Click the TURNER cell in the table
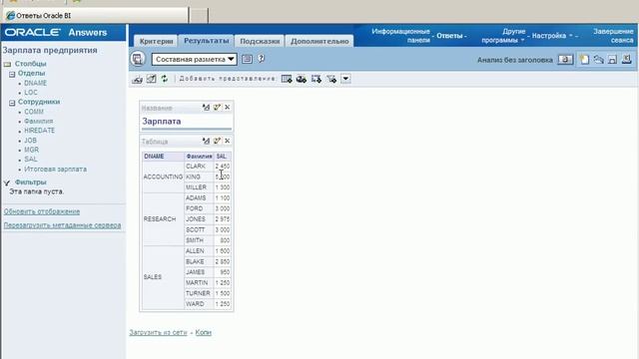 pos(199,293)
